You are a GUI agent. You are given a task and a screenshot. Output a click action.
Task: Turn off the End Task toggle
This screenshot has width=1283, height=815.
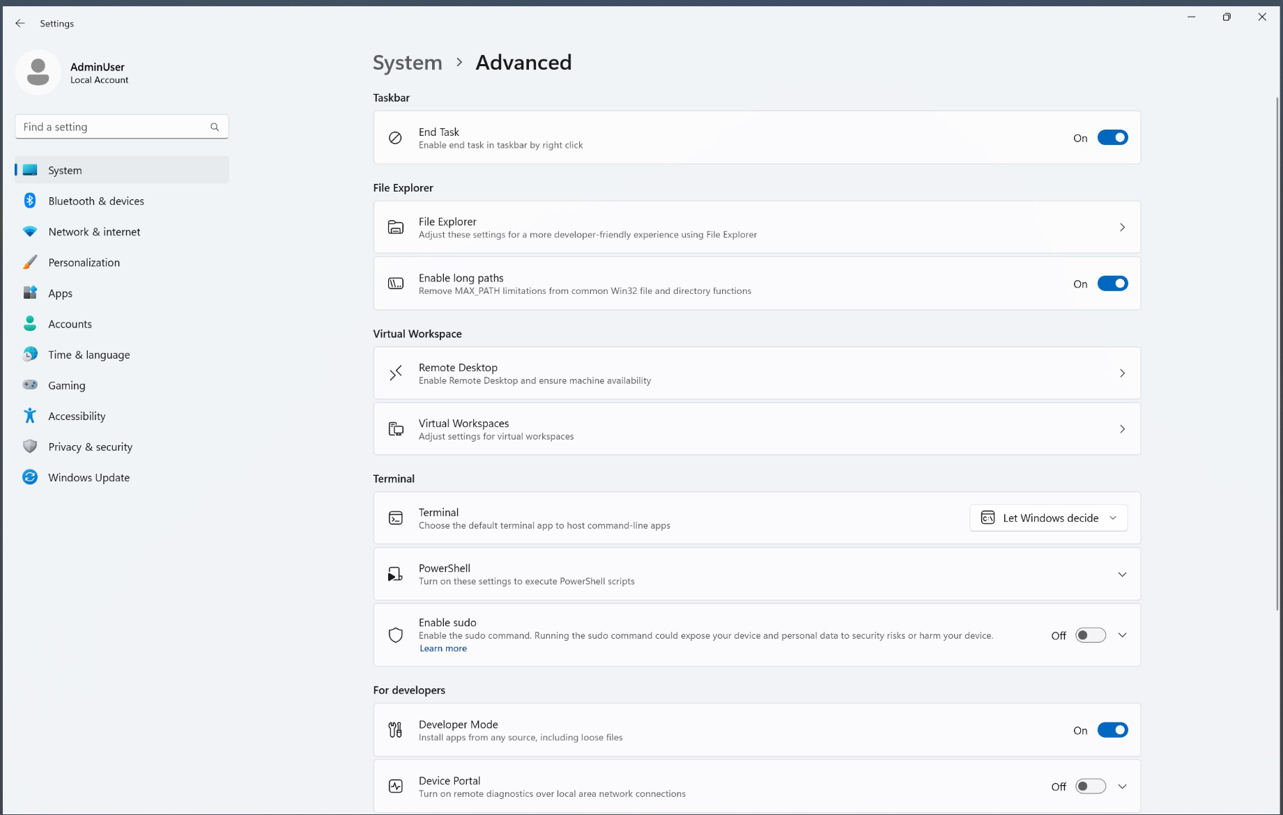pos(1112,138)
